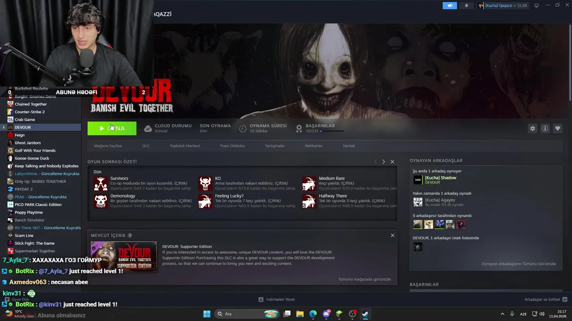The image size is (572, 321).
Task: Click the Mevcut İçerik help question mark
Action: tap(130, 235)
